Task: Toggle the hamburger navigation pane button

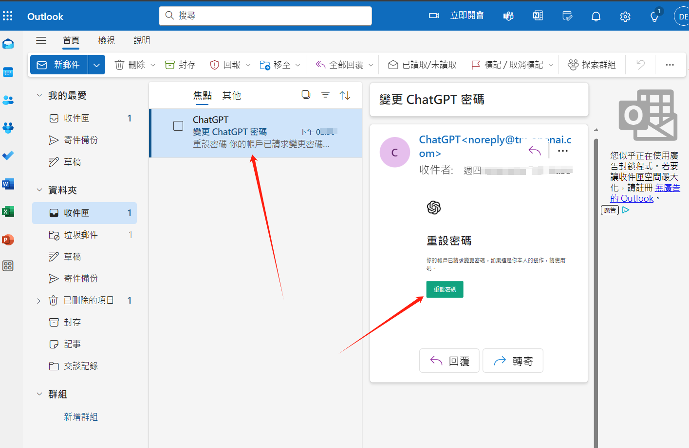Action: [x=41, y=40]
